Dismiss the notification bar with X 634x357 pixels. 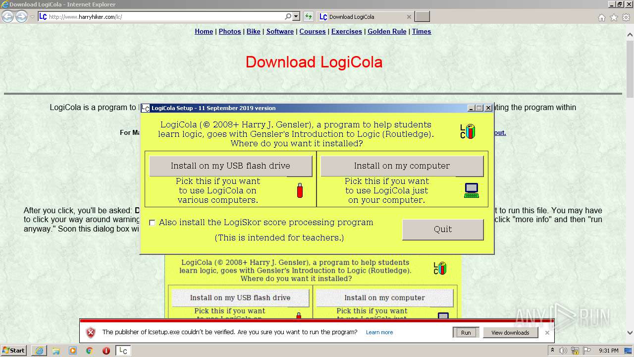tap(547, 333)
